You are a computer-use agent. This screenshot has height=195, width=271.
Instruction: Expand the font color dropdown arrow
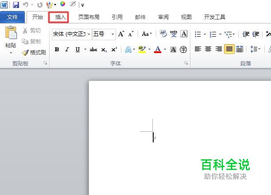[165, 50]
